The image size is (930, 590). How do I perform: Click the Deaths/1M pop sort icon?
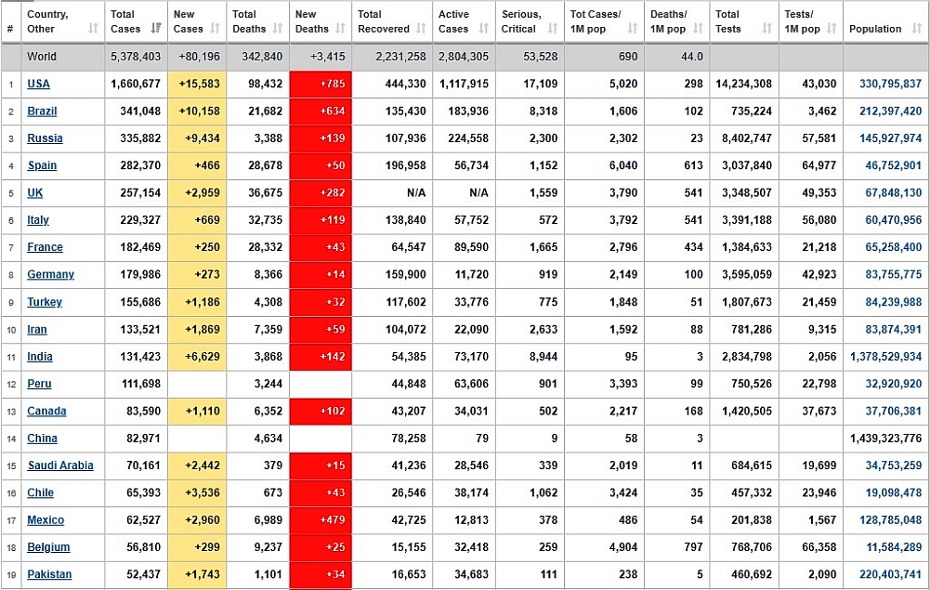tap(698, 29)
